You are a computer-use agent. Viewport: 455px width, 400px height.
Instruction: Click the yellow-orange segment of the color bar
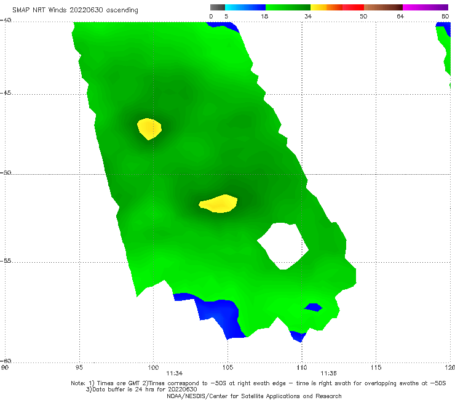click(326, 7)
